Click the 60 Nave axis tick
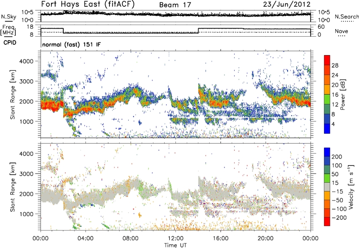 click(x=321, y=27)
